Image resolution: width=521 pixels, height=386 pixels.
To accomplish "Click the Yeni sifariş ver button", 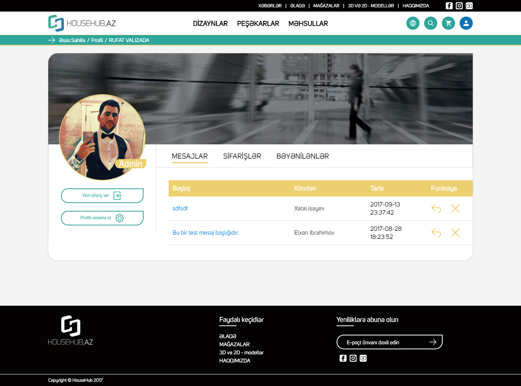I will pyautogui.click(x=102, y=196).
